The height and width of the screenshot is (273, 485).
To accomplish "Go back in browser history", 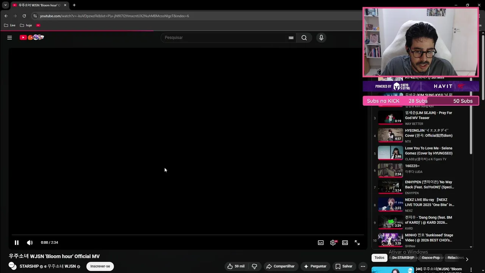I will click(6, 16).
